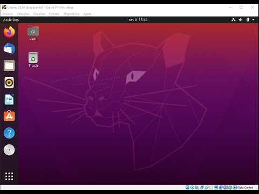Open the Entrada menu
This screenshot has height=194, width=259.
tap(54, 14)
